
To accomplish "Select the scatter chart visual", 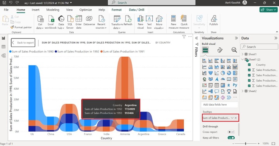I will coord(217,73).
